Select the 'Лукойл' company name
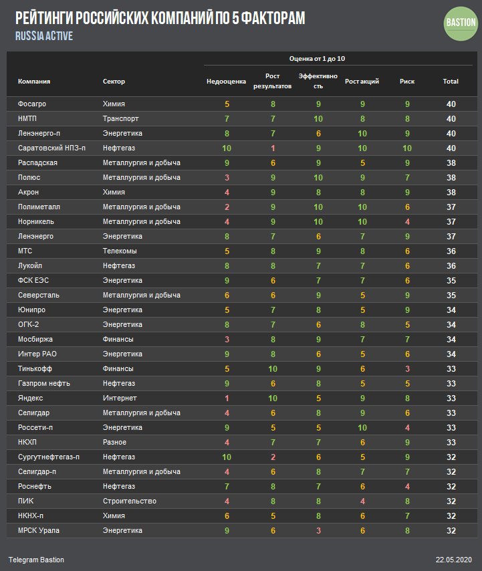 pyautogui.click(x=30, y=266)
